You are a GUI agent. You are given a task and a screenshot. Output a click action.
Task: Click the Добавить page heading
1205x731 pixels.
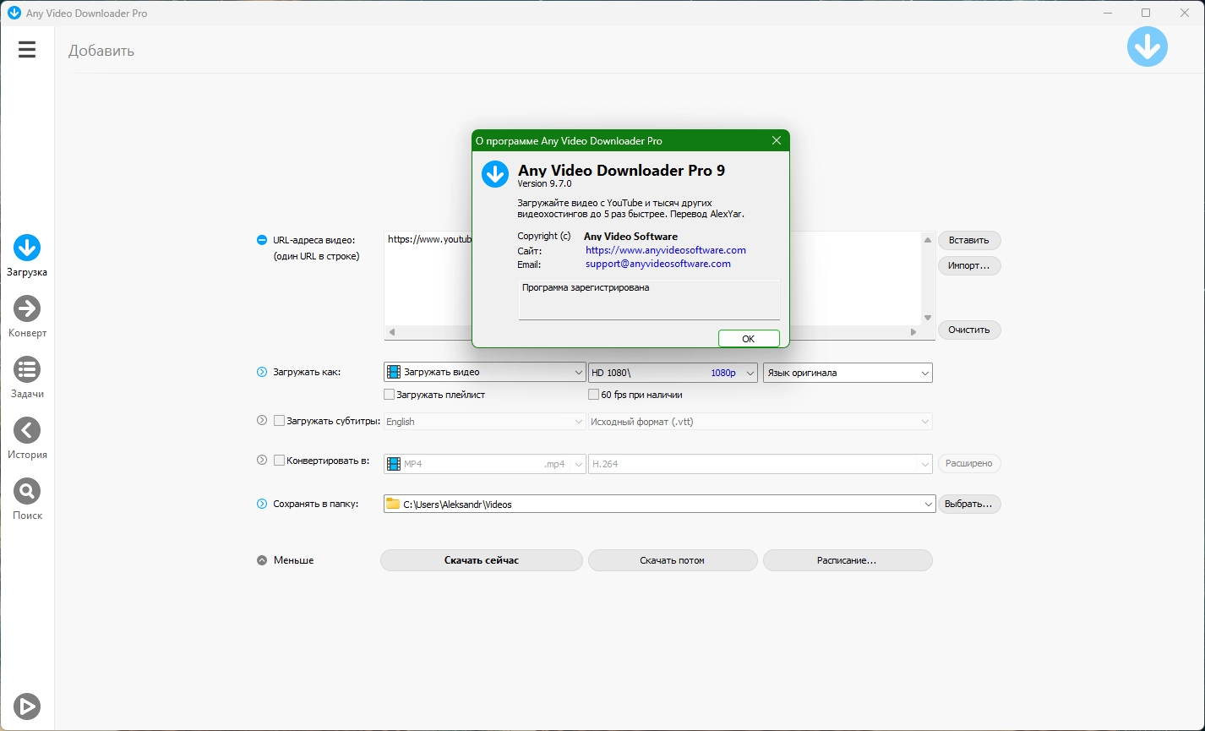pyautogui.click(x=101, y=51)
